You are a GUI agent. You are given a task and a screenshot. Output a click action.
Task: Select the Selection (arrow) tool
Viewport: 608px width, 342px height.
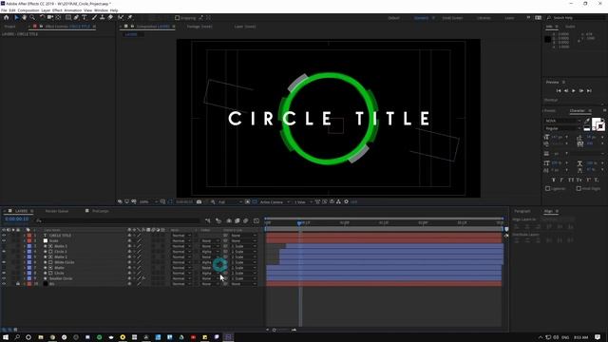pyautogui.click(x=16, y=17)
